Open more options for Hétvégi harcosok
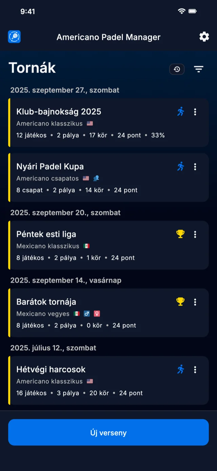This screenshot has width=217, height=471. tap(195, 369)
